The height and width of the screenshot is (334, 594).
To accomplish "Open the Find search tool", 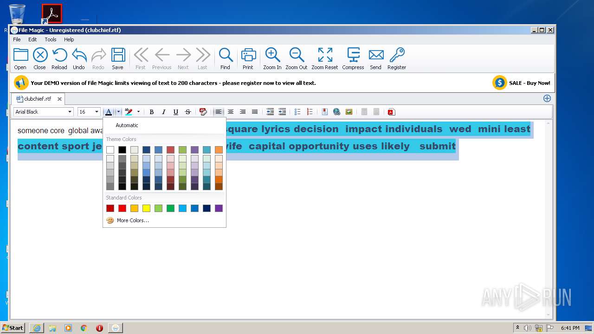I will (226, 59).
